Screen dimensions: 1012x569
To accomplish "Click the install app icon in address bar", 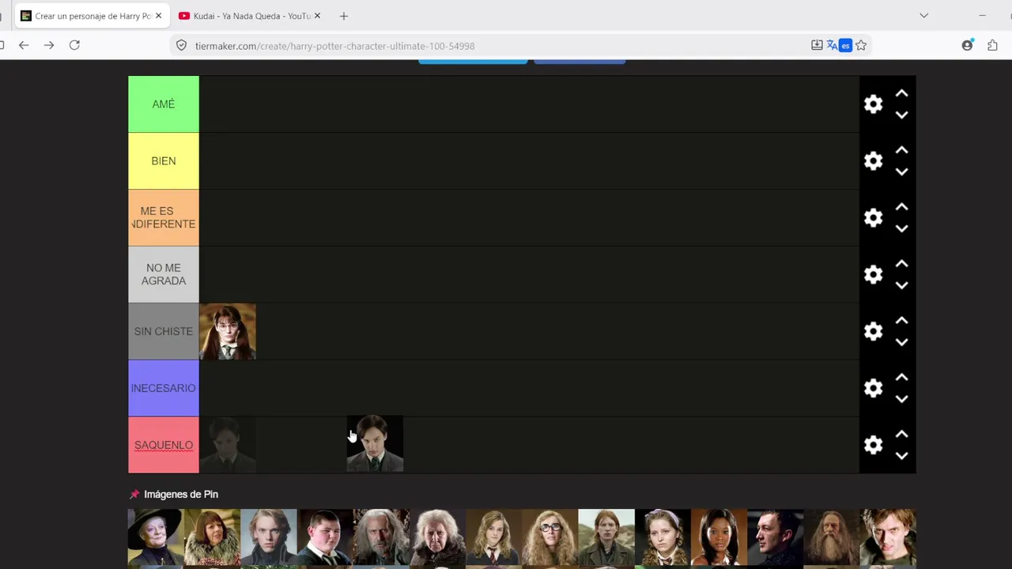I will pos(817,46).
